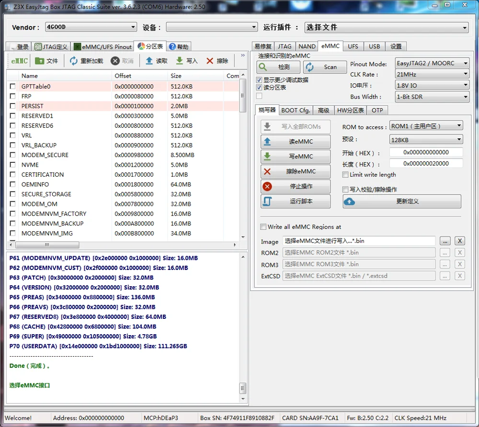Switch to the UFS tab

353,46
